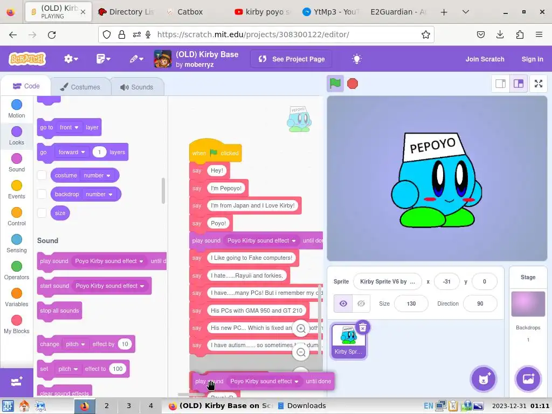The image size is (552, 414).
Task: Check the size reporter checkbox
Action: 42,212
